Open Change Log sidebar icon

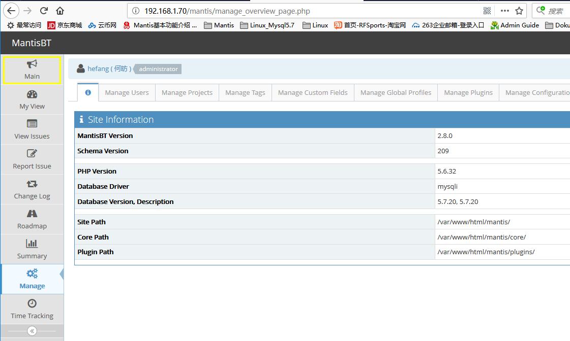point(32,184)
